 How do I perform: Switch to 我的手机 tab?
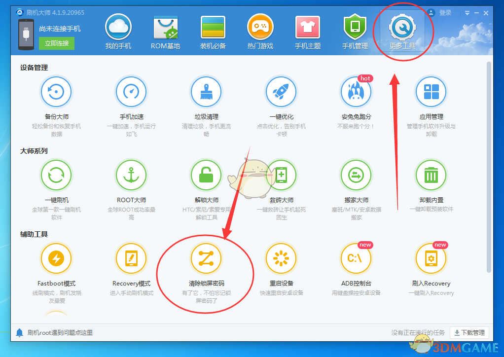[x=118, y=32]
